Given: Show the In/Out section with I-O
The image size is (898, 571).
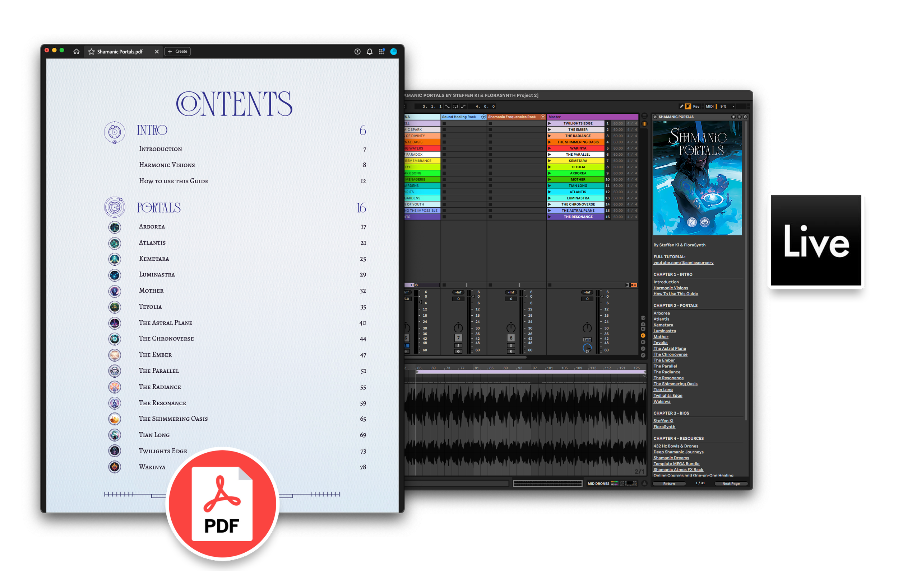Looking at the screenshot, I should (x=643, y=318).
